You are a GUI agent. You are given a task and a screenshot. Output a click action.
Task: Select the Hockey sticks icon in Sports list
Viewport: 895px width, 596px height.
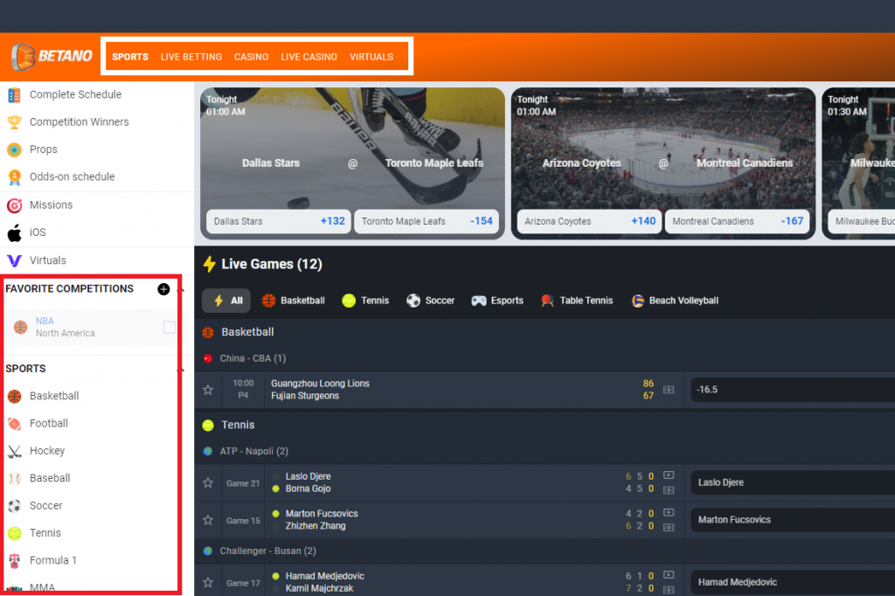(x=15, y=451)
